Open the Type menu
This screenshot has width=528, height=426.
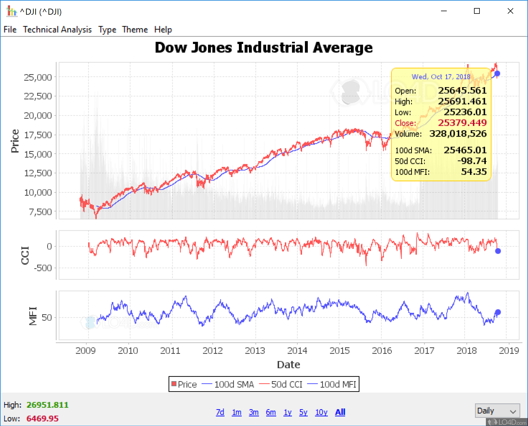[107, 30]
